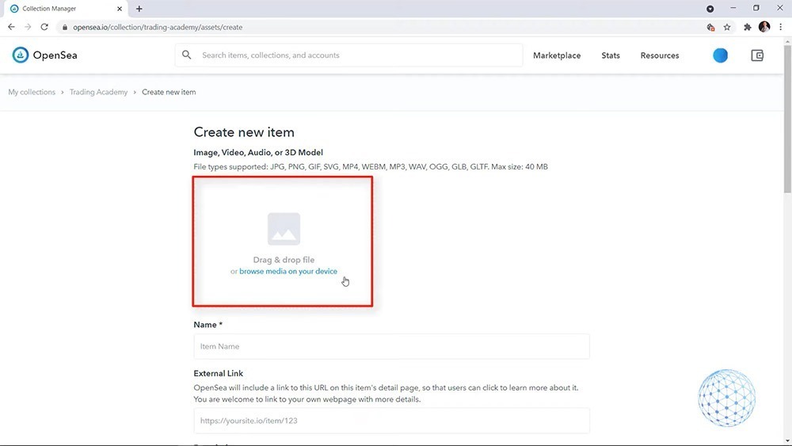The height and width of the screenshot is (446, 792).
Task: Go back with browser back arrow
Action: pos(11,27)
